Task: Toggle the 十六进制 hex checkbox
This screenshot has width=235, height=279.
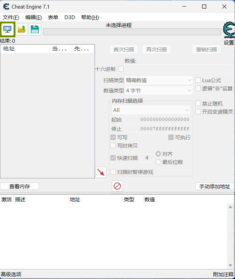Action: 121,69
